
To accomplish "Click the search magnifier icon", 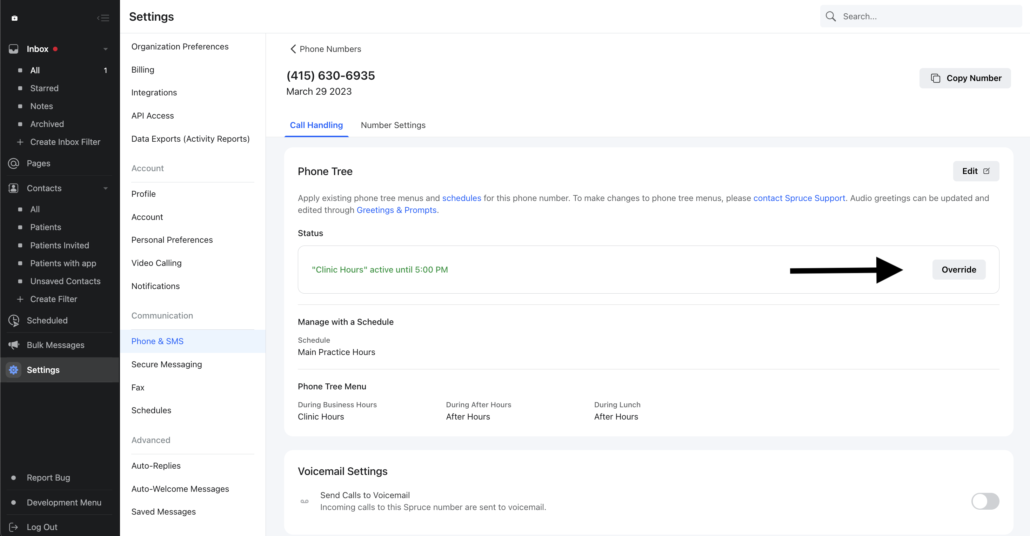I will [830, 16].
